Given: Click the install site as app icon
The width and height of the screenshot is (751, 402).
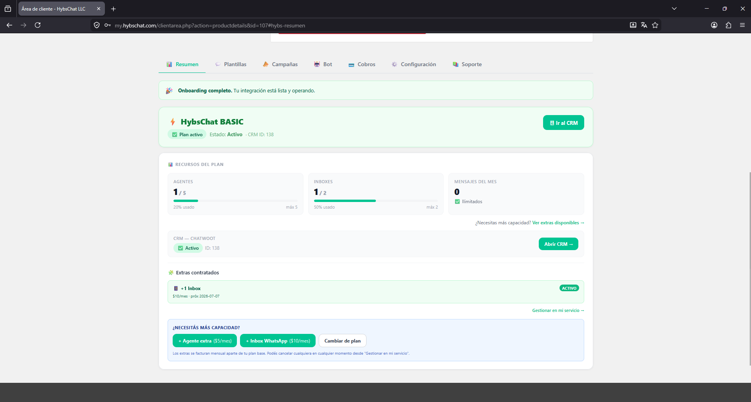Looking at the screenshot, I should pos(633,25).
